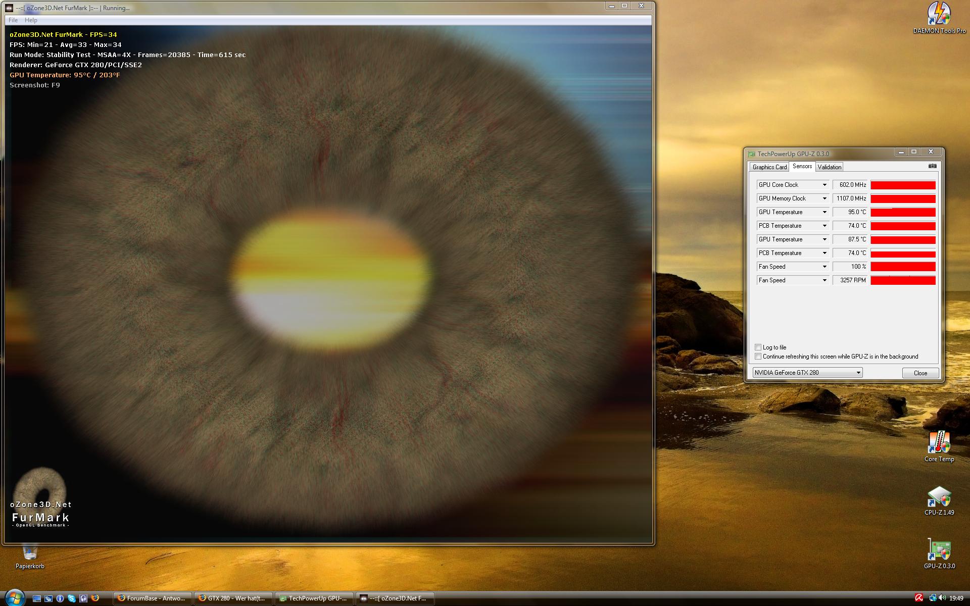
Task: Click the Skype quick launch icon
Action: pos(72,598)
